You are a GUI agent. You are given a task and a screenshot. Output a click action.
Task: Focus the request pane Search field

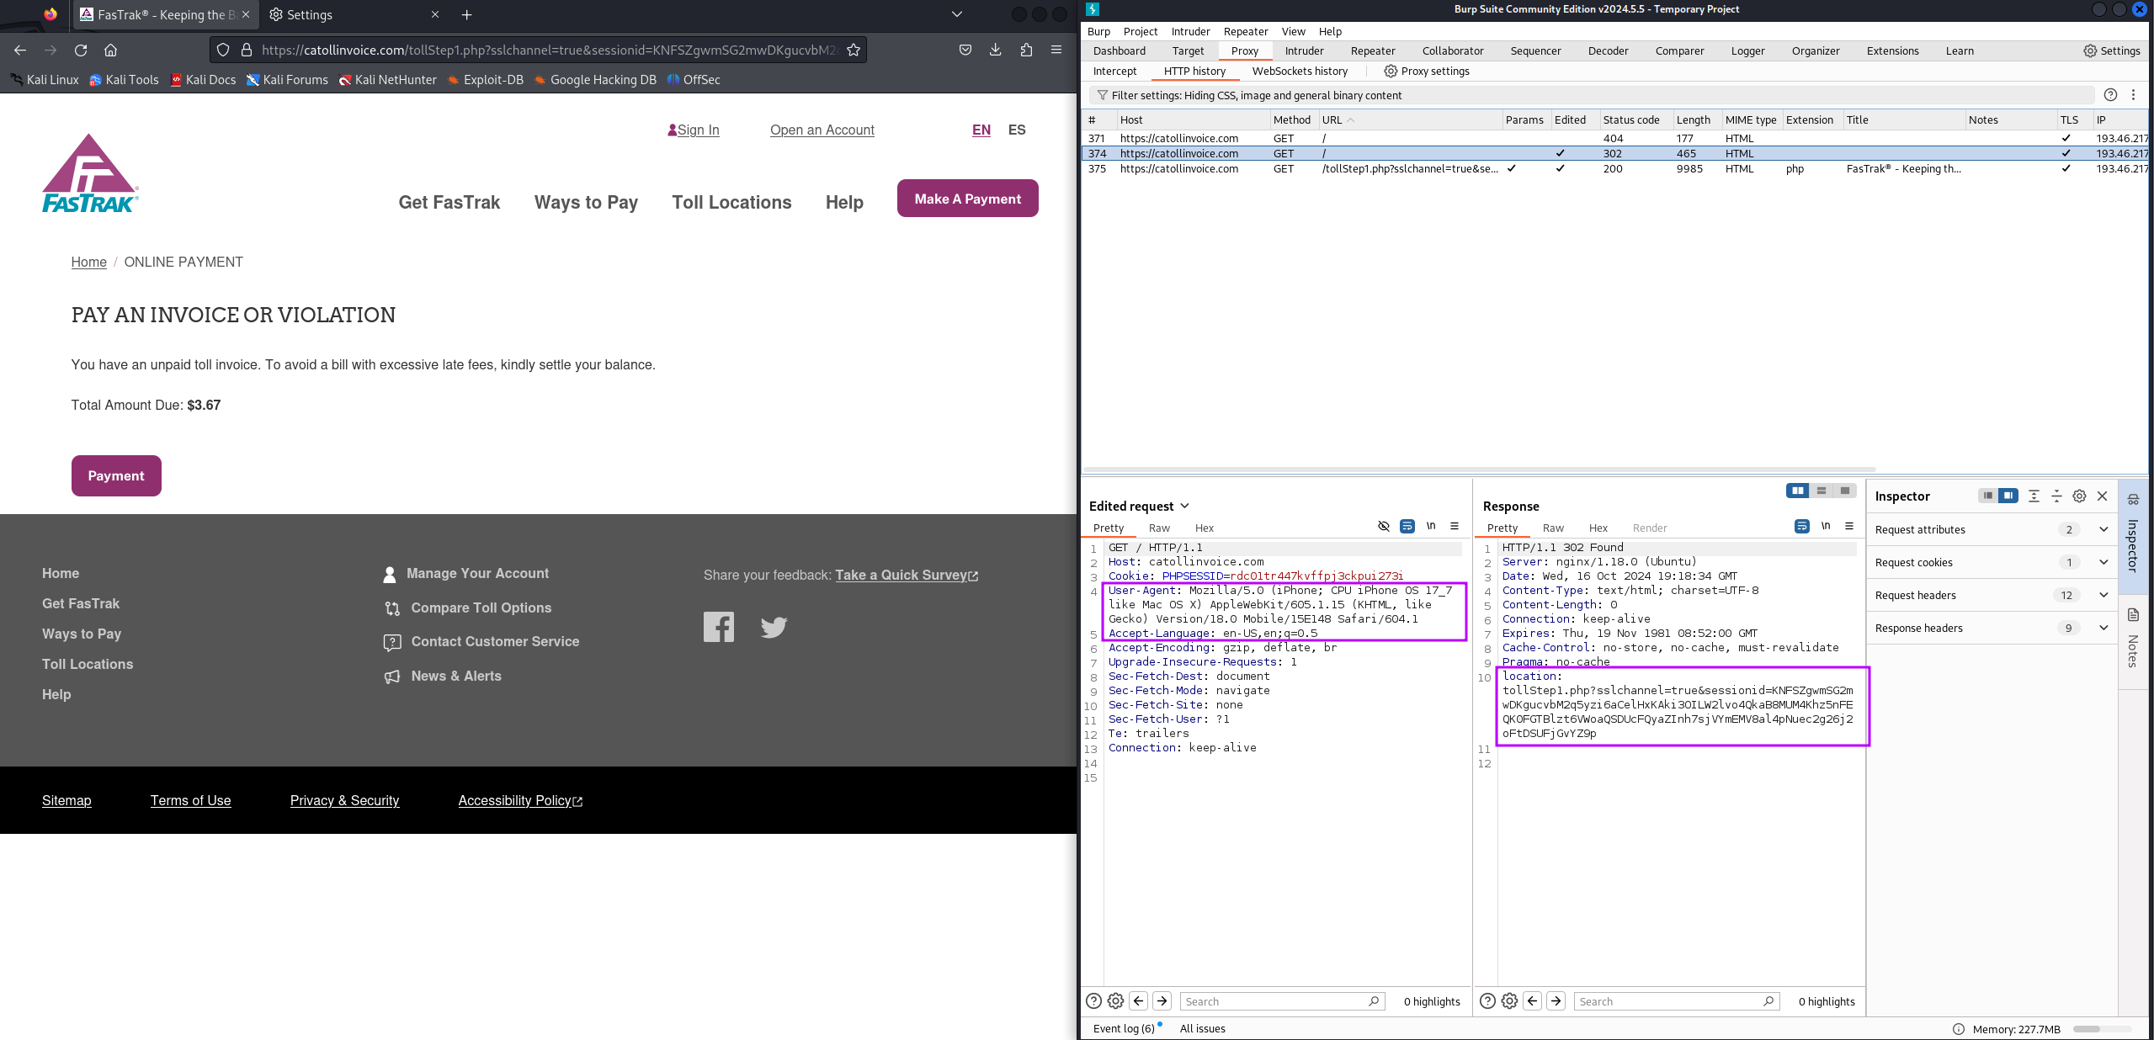click(x=1282, y=1000)
